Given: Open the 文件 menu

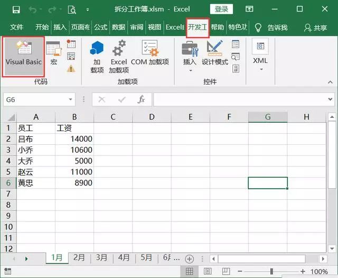Looking at the screenshot, I should (x=16, y=27).
